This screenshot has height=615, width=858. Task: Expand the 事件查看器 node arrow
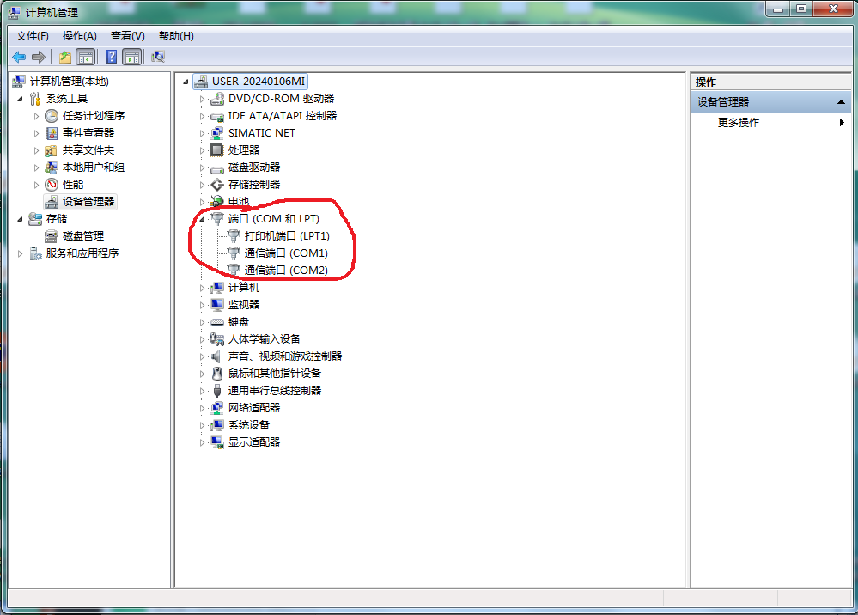(x=36, y=133)
